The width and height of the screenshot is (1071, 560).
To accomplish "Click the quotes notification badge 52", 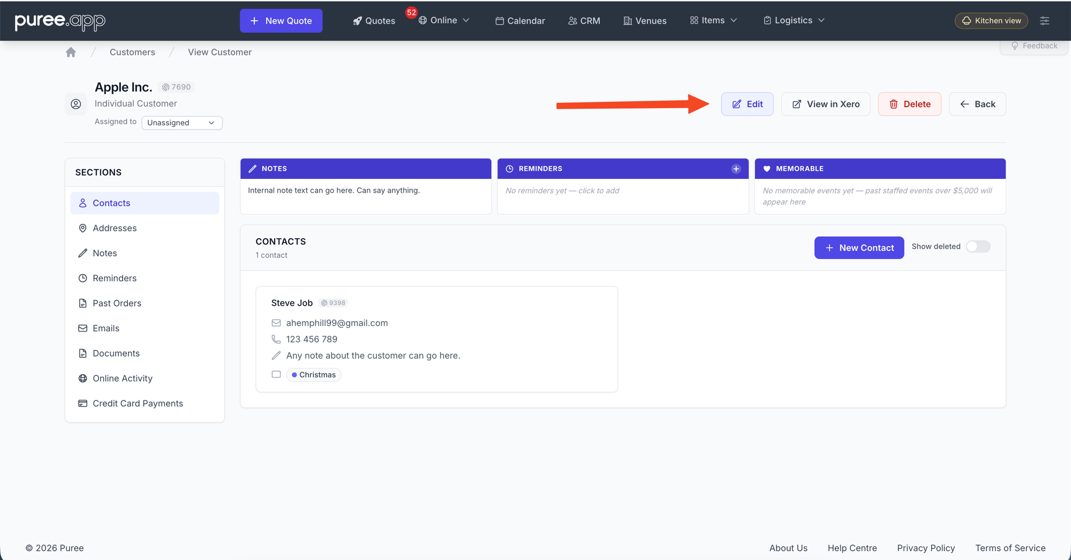I will point(411,12).
